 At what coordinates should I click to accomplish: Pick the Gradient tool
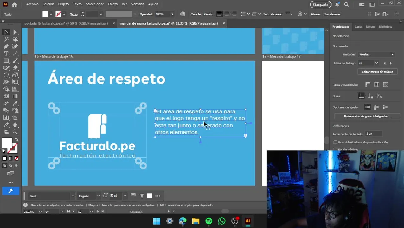pyautogui.click(x=15, y=96)
